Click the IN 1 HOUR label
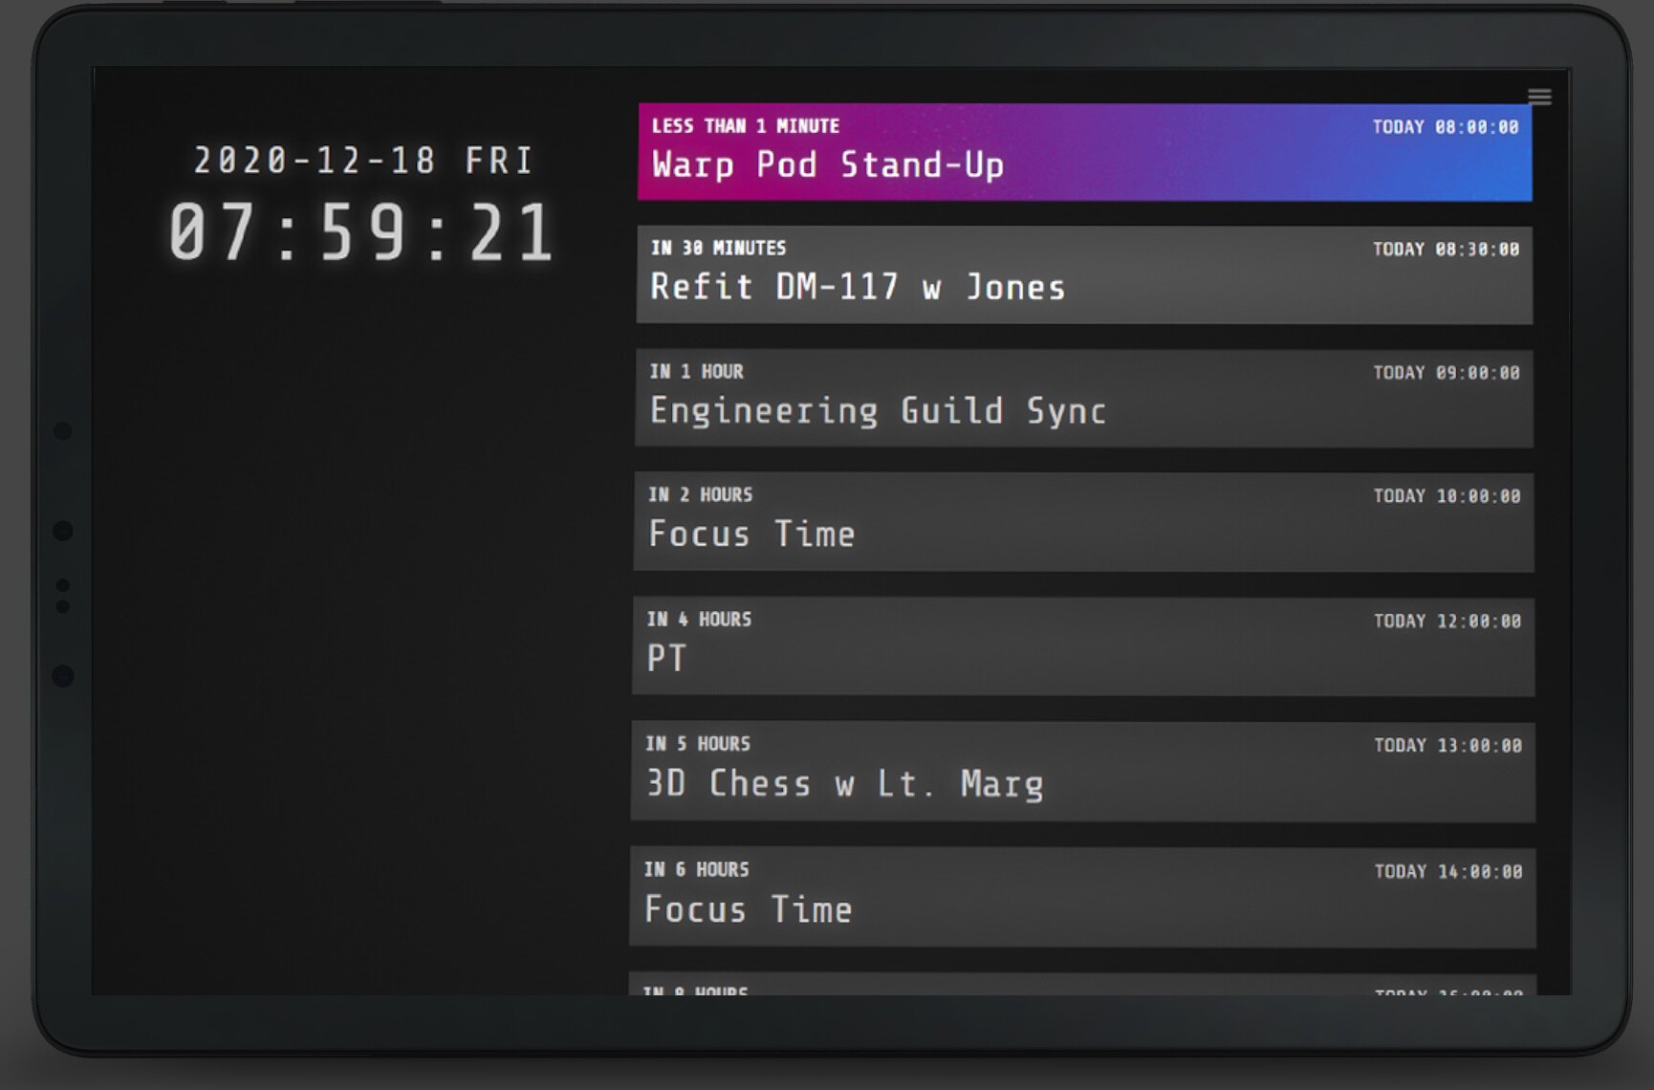The height and width of the screenshot is (1090, 1654). [x=696, y=372]
